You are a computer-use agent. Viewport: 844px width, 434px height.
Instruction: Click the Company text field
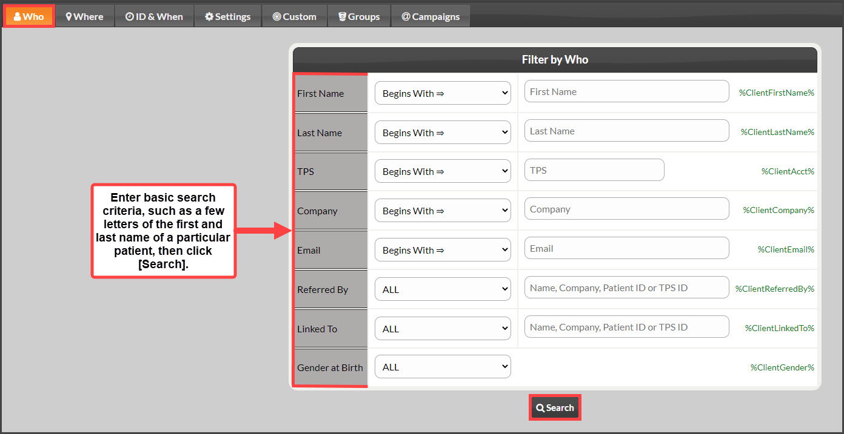[626, 209]
